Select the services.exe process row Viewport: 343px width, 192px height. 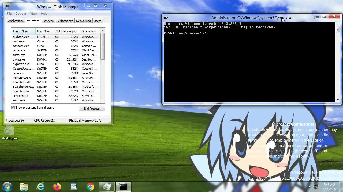56,96
